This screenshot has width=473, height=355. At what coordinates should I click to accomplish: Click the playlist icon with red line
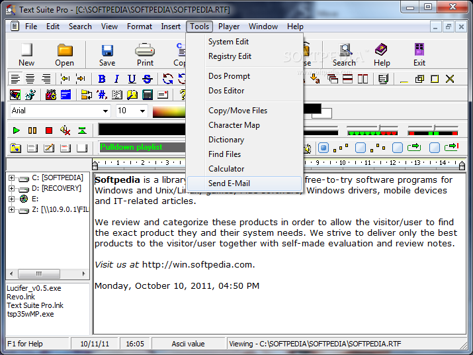(x=65, y=148)
